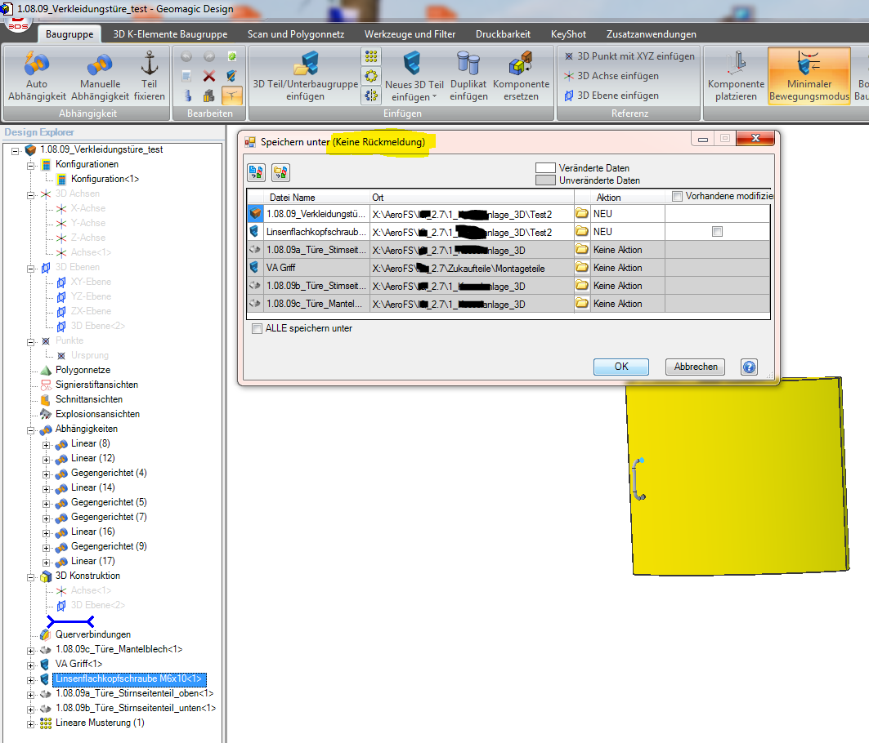The height and width of the screenshot is (743, 869).
Task: Open 3D K-Elemente Baugruppe tab
Action: [x=170, y=34]
